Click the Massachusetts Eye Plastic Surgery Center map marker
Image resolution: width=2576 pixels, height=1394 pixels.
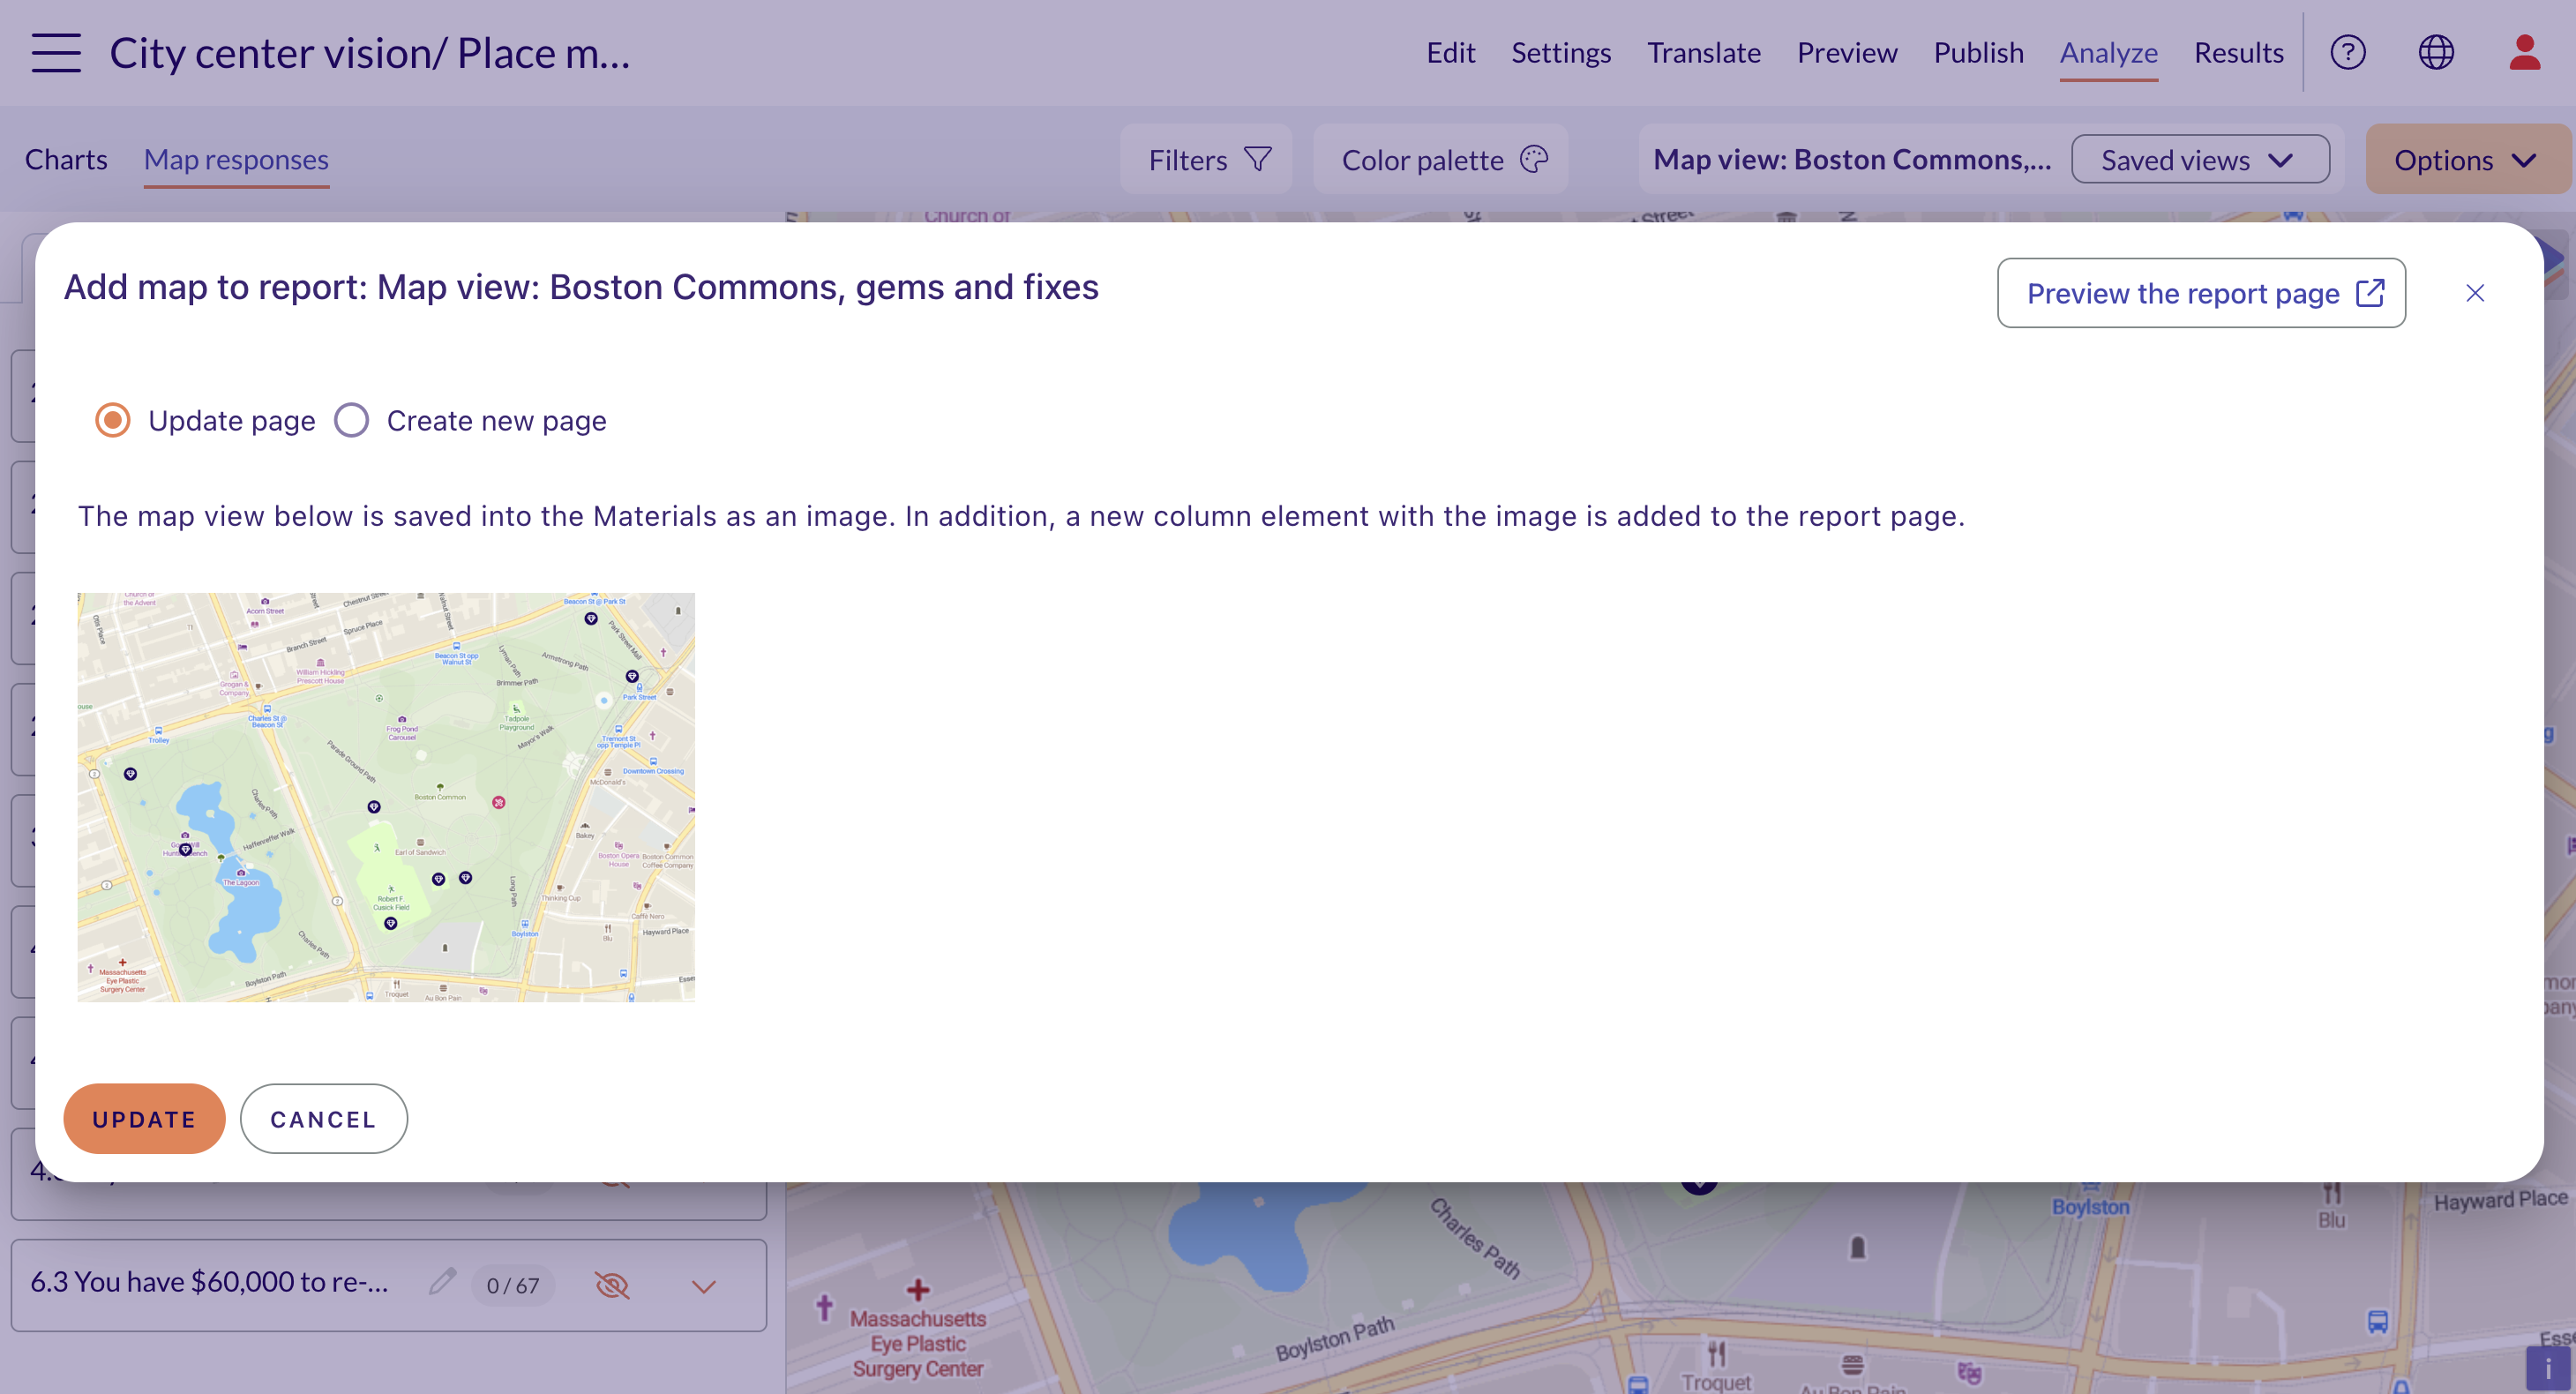[x=917, y=1290]
